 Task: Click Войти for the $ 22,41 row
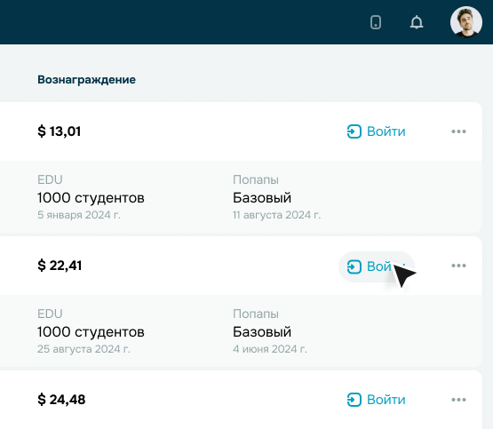[377, 266]
